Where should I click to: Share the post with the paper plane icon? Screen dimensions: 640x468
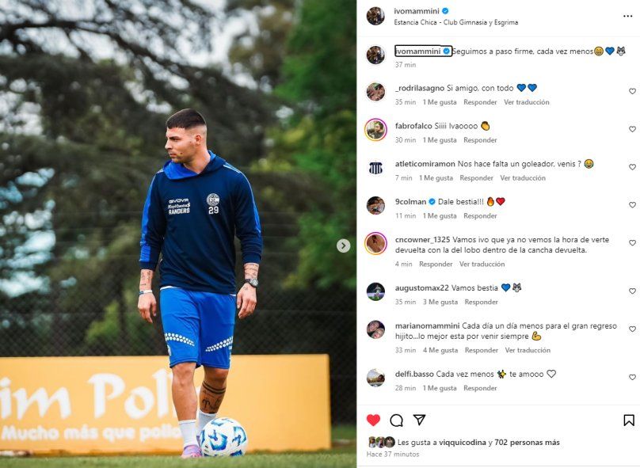(x=419, y=420)
